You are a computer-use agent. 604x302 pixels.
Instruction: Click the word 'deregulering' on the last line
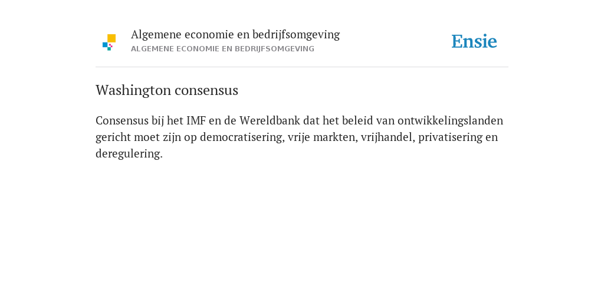click(x=129, y=154)
